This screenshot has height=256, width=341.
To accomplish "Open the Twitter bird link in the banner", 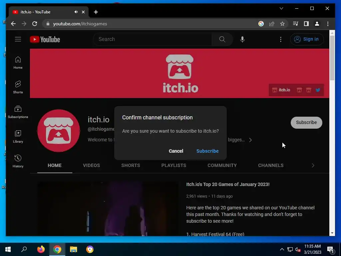I will [x=318, y=90].
